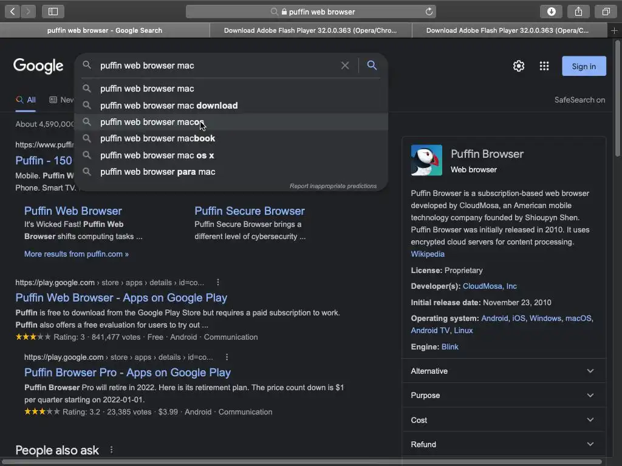This screenshot has width=622, height=466.
Task: Select suggestion 'puffin web browser para mac'
Action: coord(231,172)
